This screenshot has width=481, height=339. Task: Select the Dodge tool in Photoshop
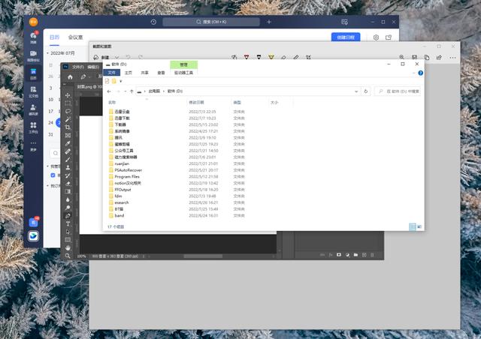(x=68, y=208)
